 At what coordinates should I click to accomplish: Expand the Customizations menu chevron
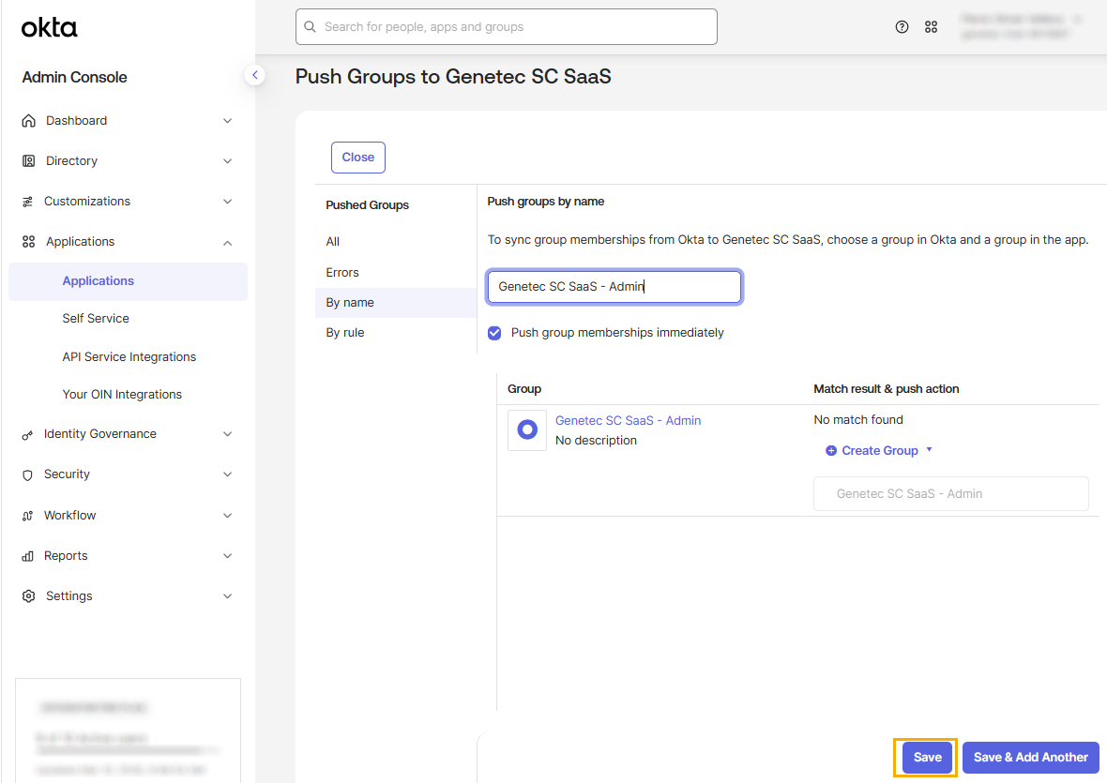point(227,202)
